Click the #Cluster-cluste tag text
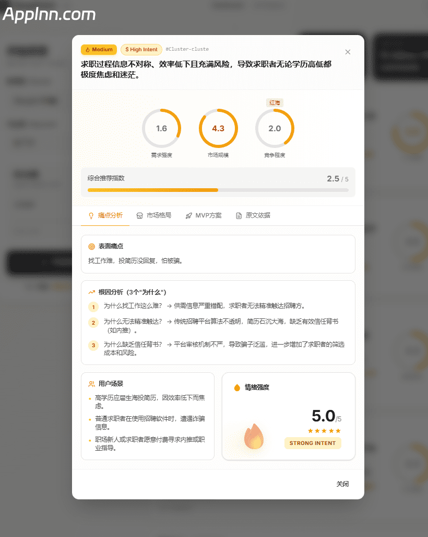428x537 pixels. pos(187,49)
